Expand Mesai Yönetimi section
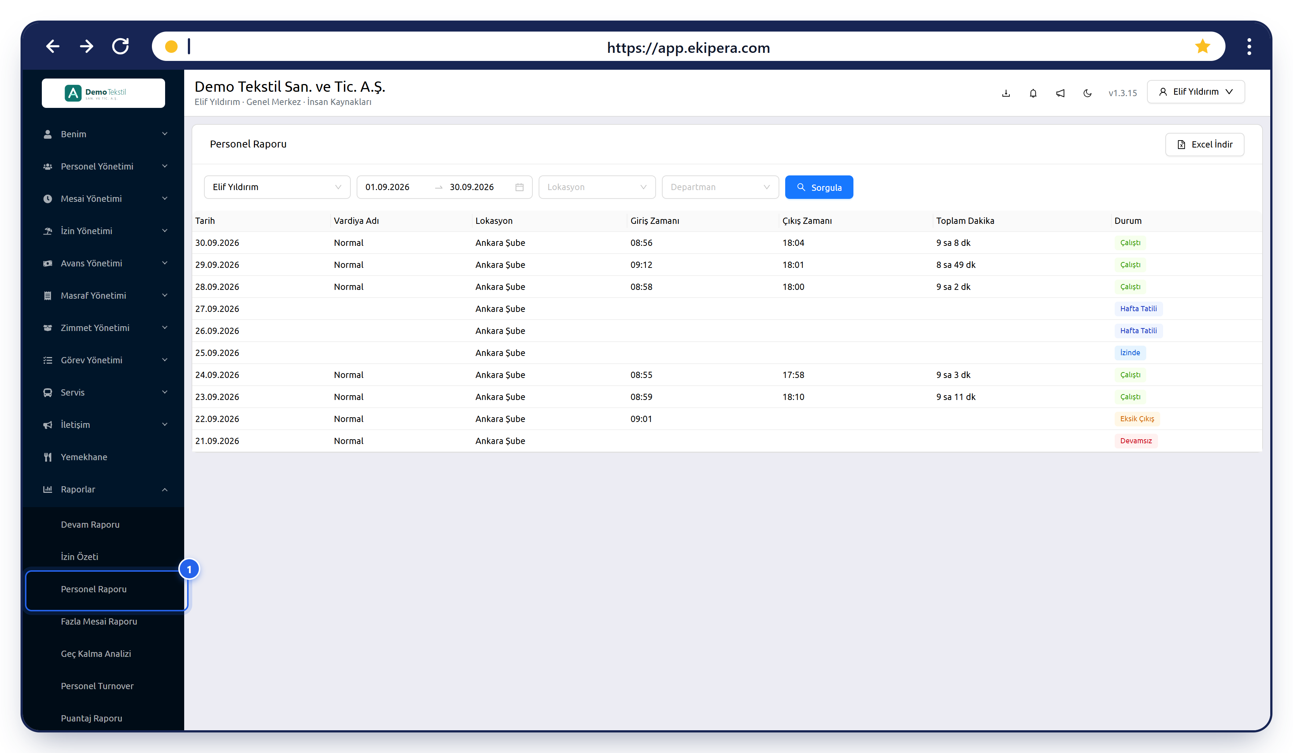Screen dimensions: 1293x753 103,199
